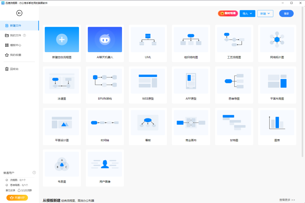Open 我的收藏 in the sidebar
The image size is (305, 203).
pyautogui.click(x=16, y=55)
